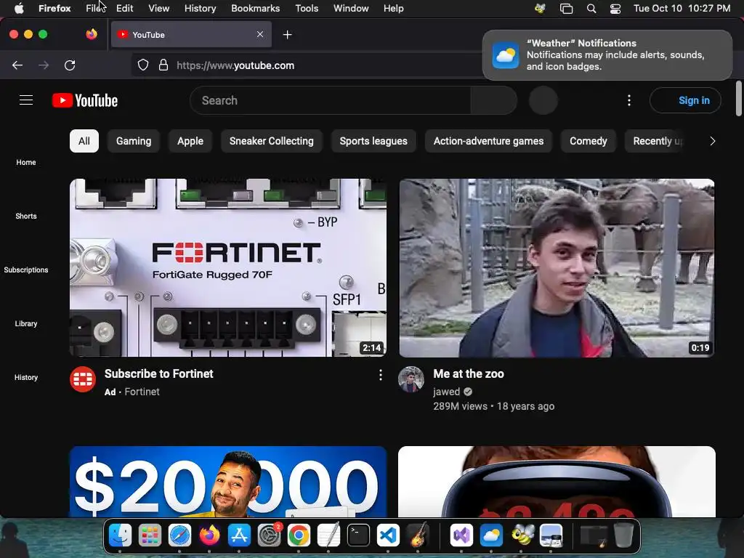
Task: Open Spotlight search in menu bar
Action: (591, 9)
